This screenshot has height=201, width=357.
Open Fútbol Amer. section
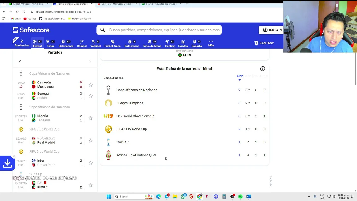[x=112, y=43]
